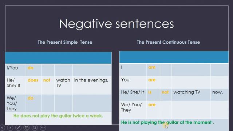The width and height of the screenshot is (233, 131).
Task: Click the 'He/ She/ It' cell beside 'is'
Action: point(133,95)
